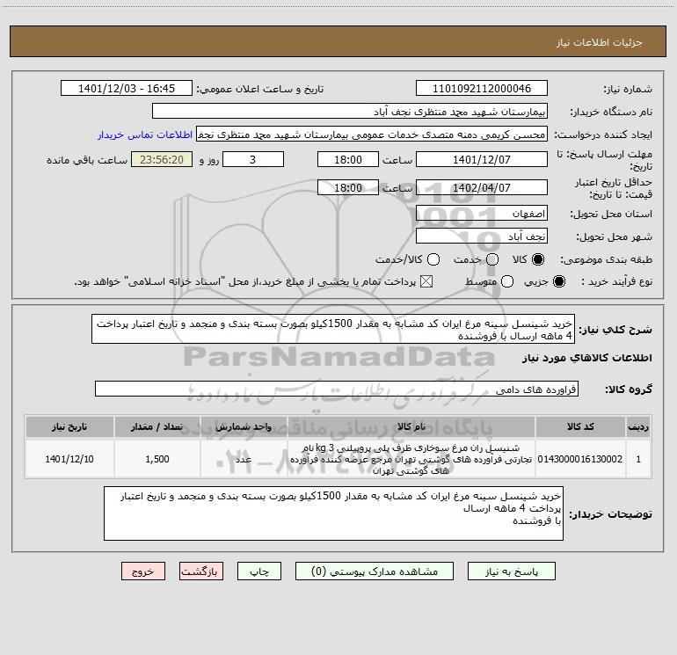Screen dimensions: 677x655
Task: Click the validity hour field next to 1402/04/07
Action: (x=348, y=187)
